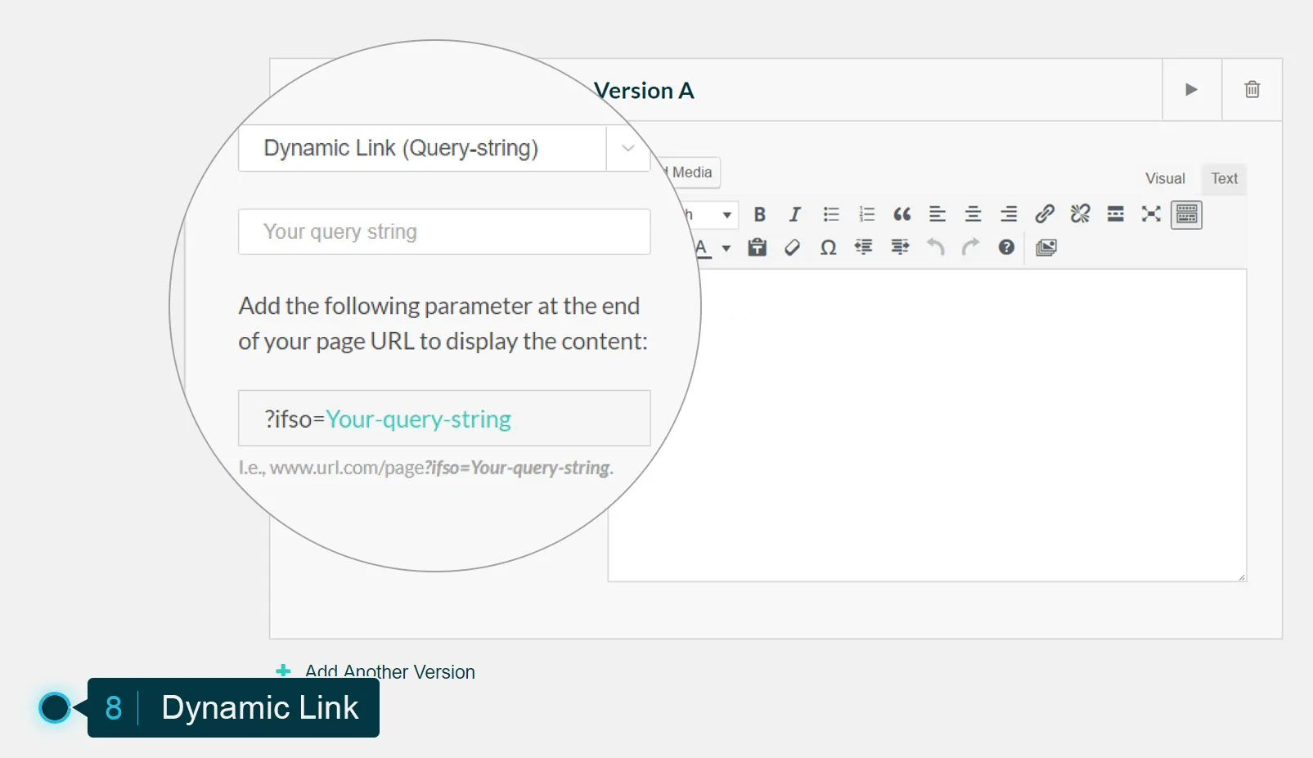This screenshot has height=758, width=1313.
Task: Switch to the Visual editing tab
Action: pyautogui.click(x=1164, y=178)
